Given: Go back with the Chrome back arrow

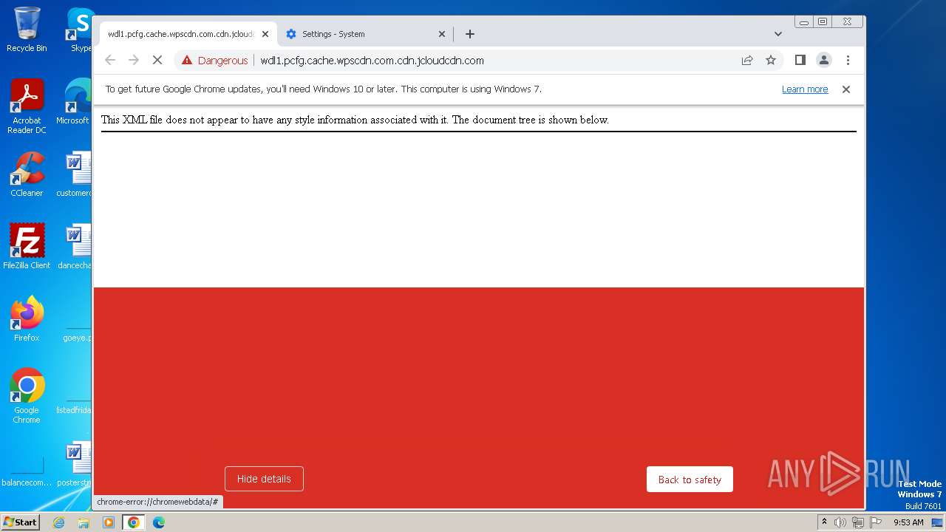Looking at the screenshot, I should pyautogui.click(x=110, y=60).
